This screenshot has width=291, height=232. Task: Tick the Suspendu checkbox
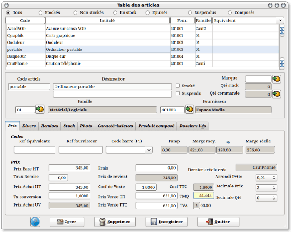point(178,93)
